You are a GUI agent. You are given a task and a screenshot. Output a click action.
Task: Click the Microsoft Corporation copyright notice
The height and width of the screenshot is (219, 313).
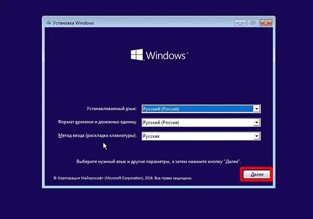(x=123, y=178)
